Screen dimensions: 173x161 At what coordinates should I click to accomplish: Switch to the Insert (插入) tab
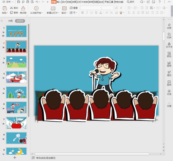59,2
